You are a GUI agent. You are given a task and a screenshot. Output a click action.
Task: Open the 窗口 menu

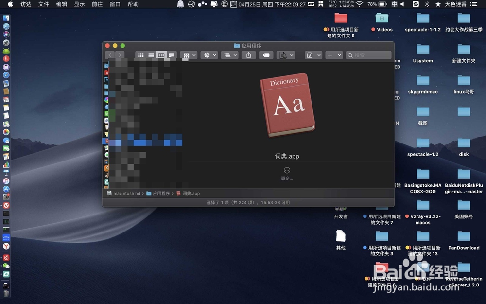115,4
